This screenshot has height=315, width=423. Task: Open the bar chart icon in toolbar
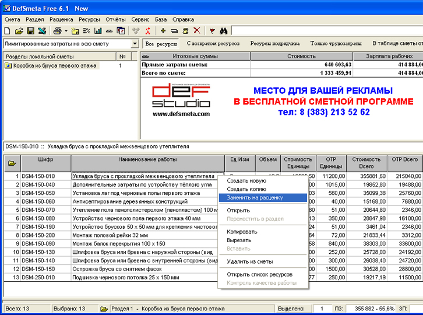pyautogui.click(x=98, y=30)
